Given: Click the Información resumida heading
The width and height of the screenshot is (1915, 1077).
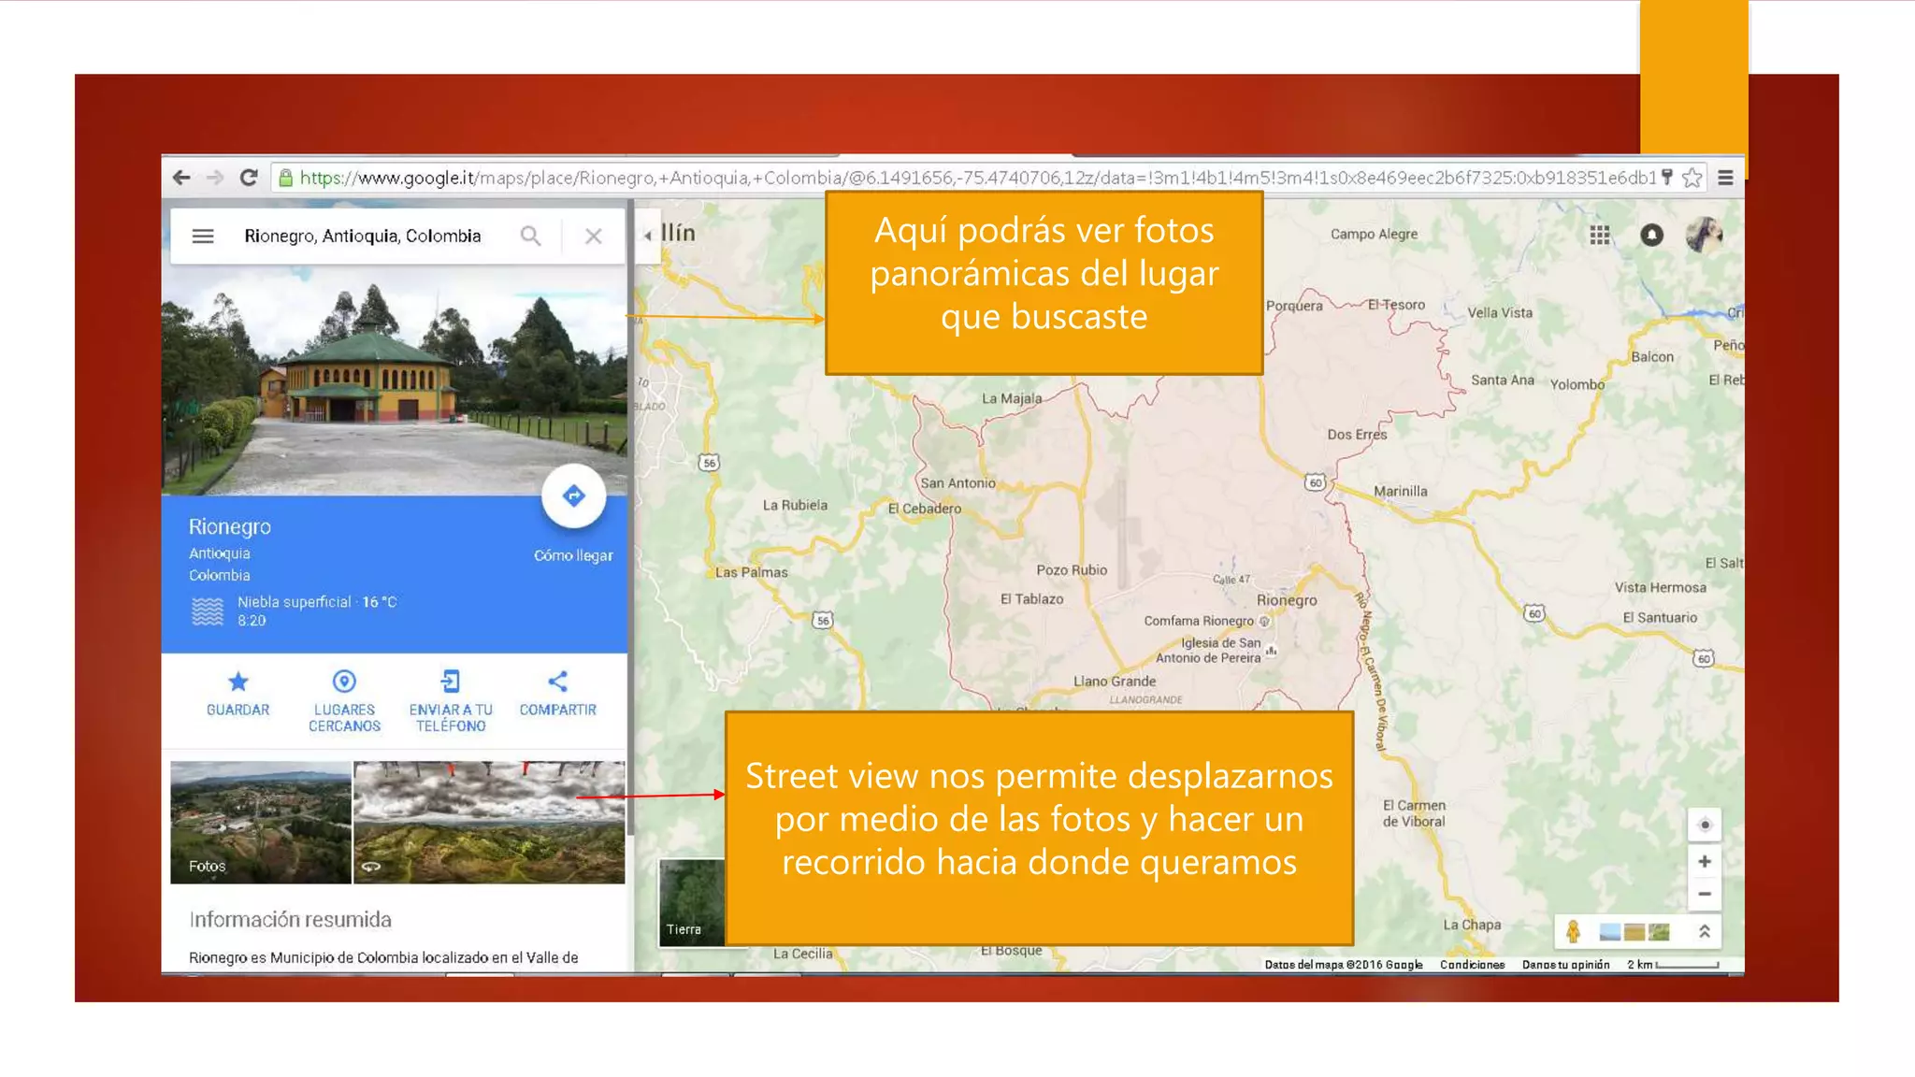Looking at the screenshot, I should [290, 920].
